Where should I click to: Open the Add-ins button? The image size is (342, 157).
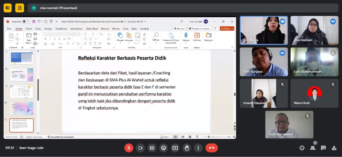coord(197,37)
